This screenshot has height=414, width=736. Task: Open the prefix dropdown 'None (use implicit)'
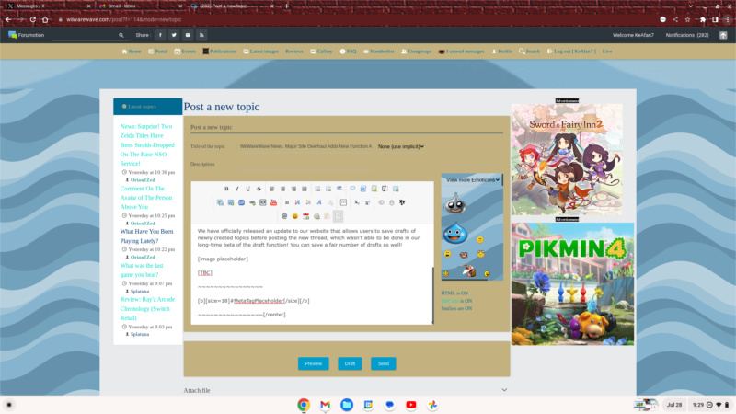click(x=401, y=146)
